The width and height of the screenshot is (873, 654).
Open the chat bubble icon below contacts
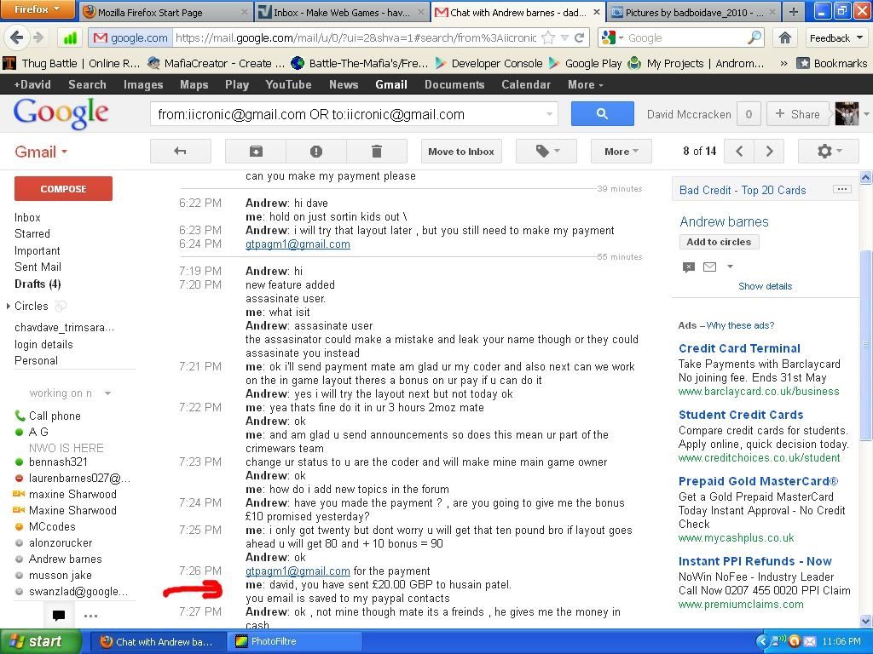click(x=59, y=615)
